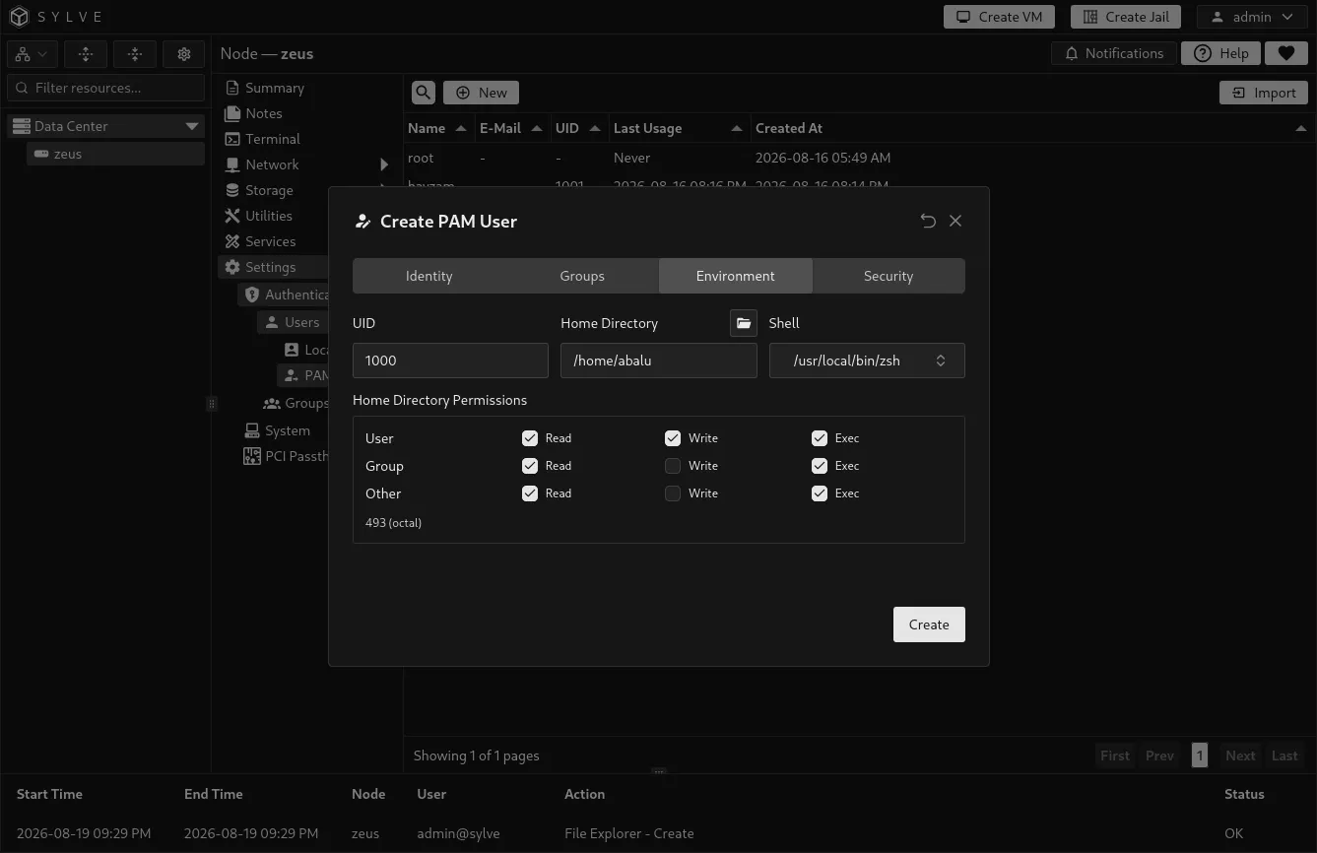
Task: Expand the Network menu arrow
Action: (384, 164)
